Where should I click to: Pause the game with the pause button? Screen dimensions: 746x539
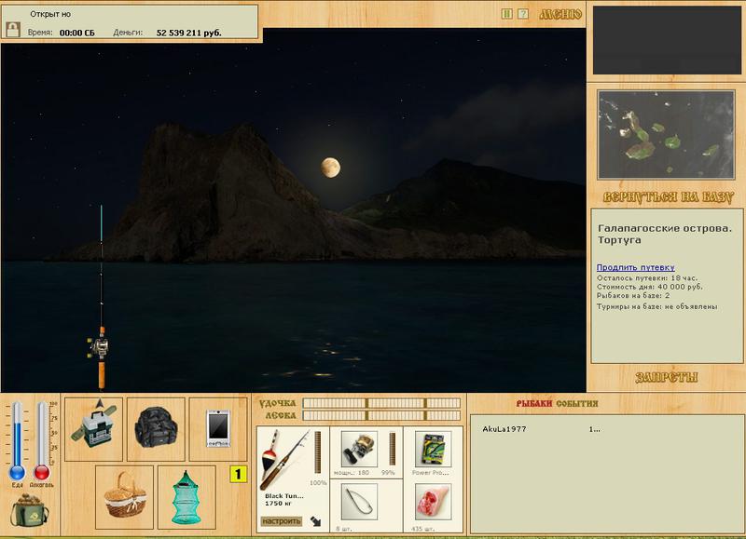506,14
